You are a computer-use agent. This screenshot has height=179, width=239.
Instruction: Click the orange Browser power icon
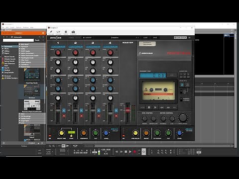[x=43, y=33]
